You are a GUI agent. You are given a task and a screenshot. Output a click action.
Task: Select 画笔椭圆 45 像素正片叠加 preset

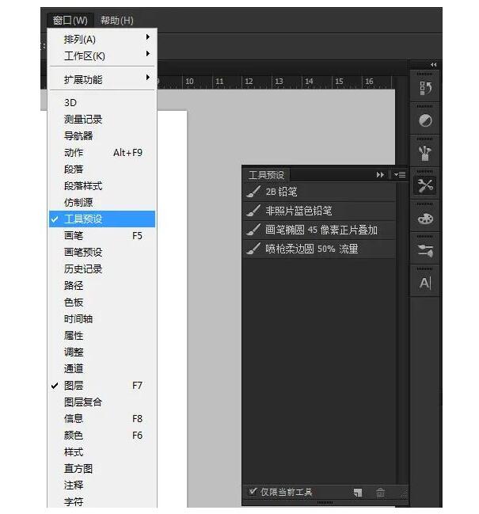pos(319,230)
